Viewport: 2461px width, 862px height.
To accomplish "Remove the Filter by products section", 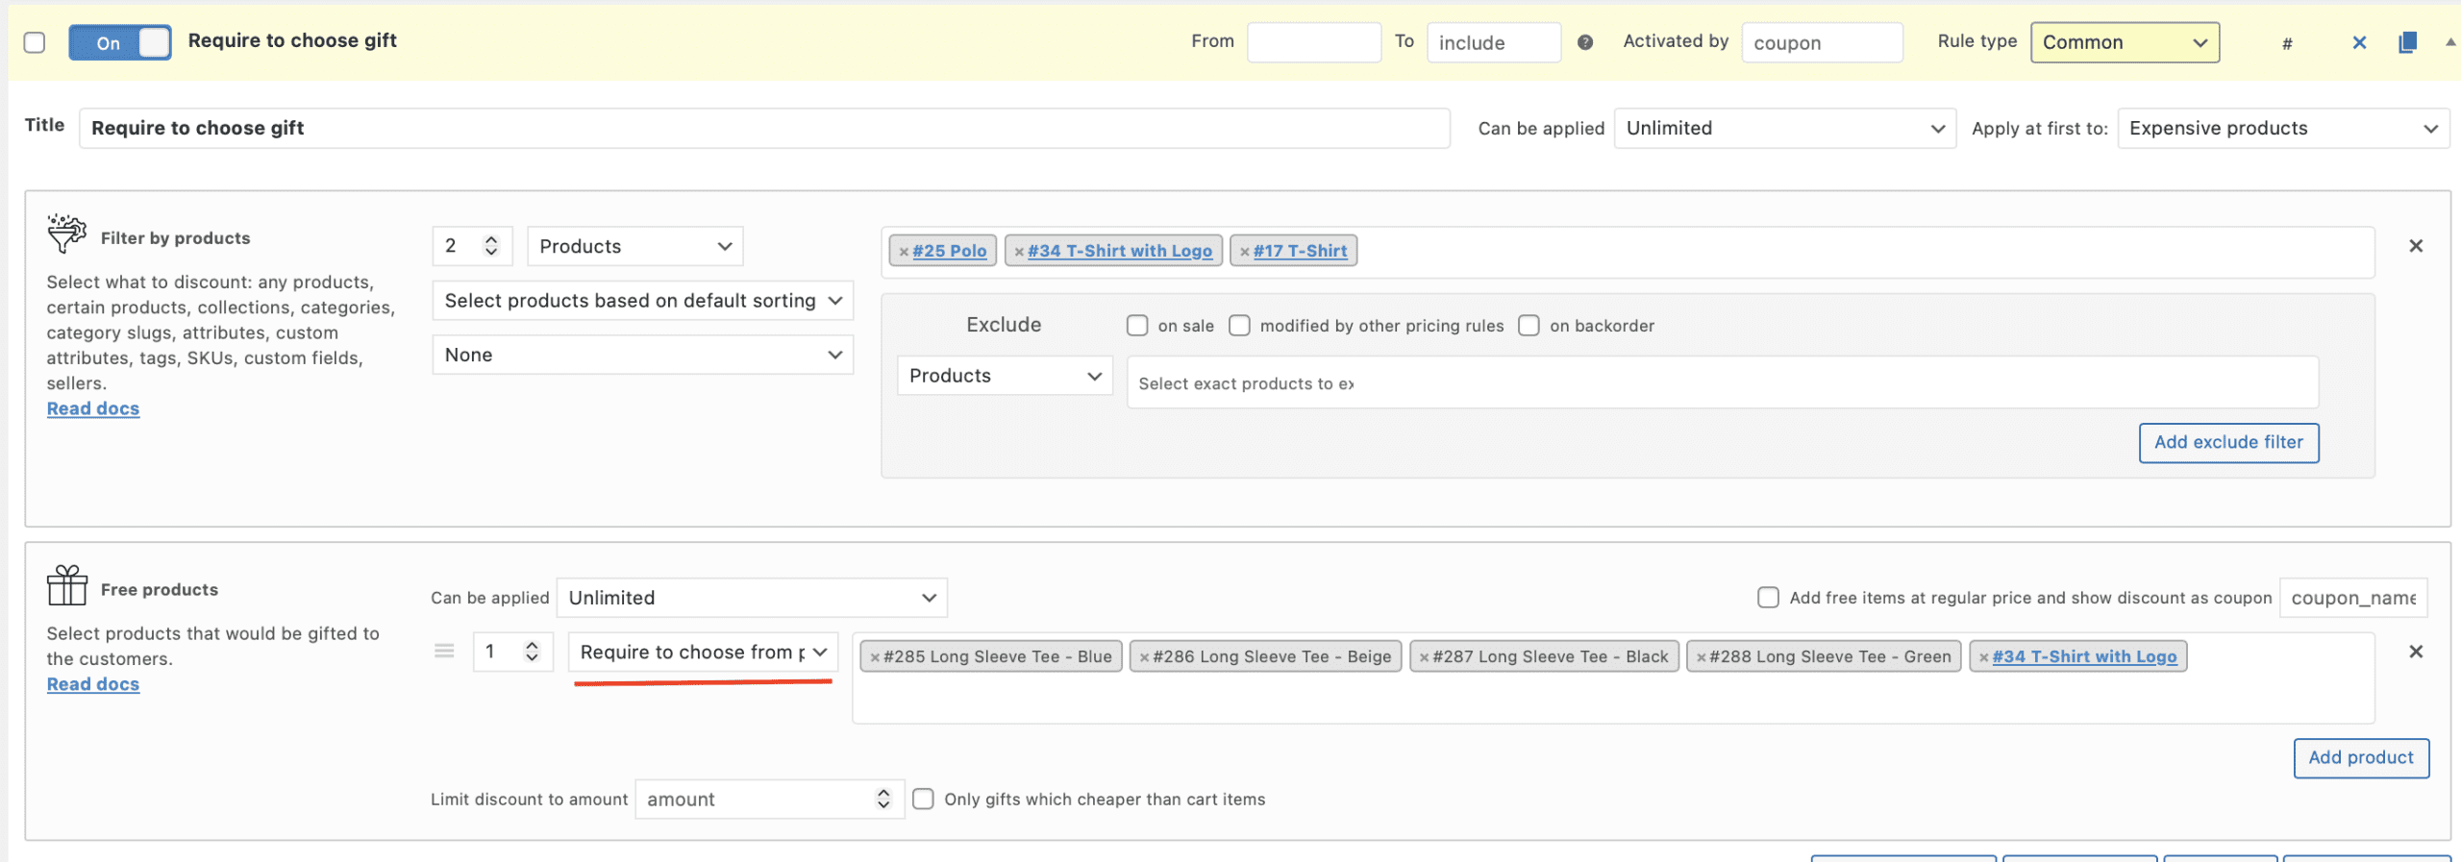I will tap(2415, 246).
